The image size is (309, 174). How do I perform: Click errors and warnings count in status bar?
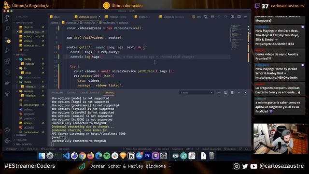pos(32,149)
